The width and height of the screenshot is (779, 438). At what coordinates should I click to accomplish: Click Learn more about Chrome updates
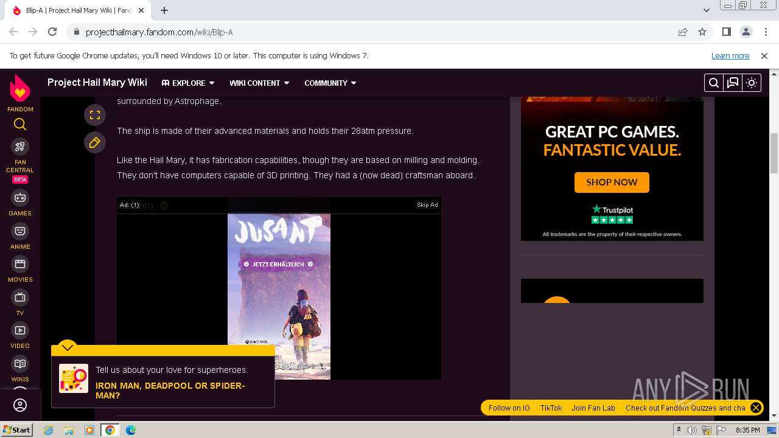click(x=730, y=55)
